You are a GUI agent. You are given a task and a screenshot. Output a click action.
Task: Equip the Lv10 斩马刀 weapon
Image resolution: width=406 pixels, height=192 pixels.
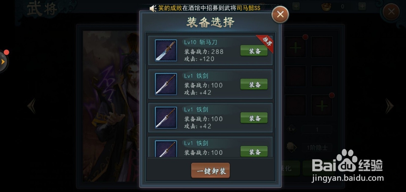254,51
